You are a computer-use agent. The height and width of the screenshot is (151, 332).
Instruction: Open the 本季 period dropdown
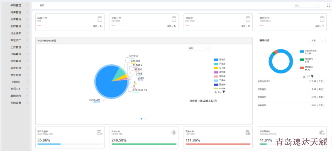[x=317, y=40]
